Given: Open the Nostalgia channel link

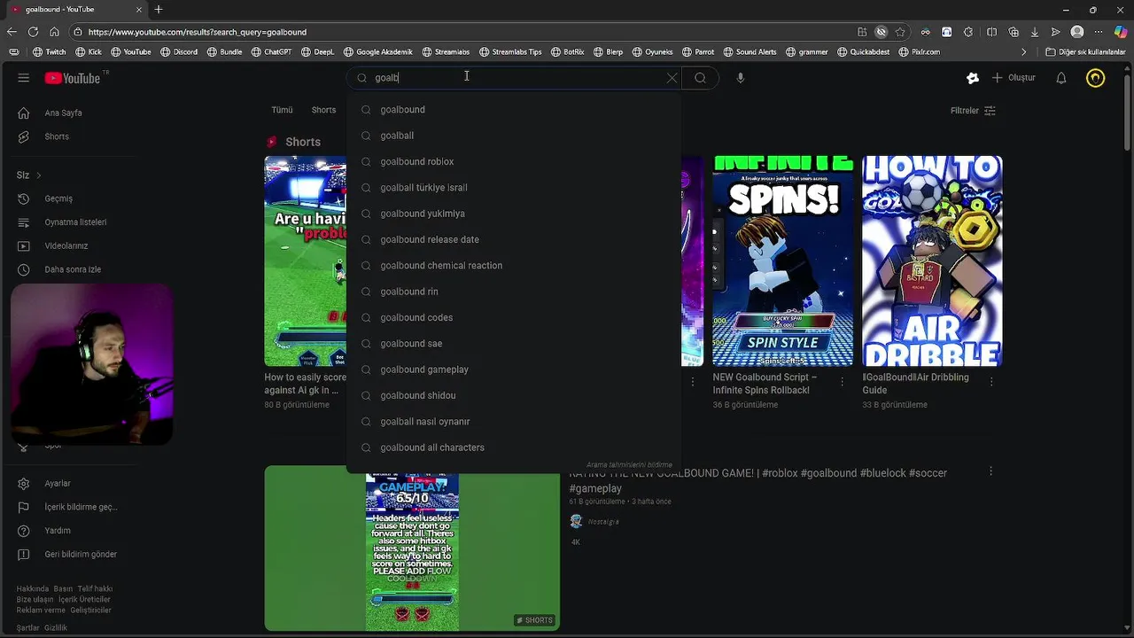Looking at the screenshot, I should click(603, 522).
